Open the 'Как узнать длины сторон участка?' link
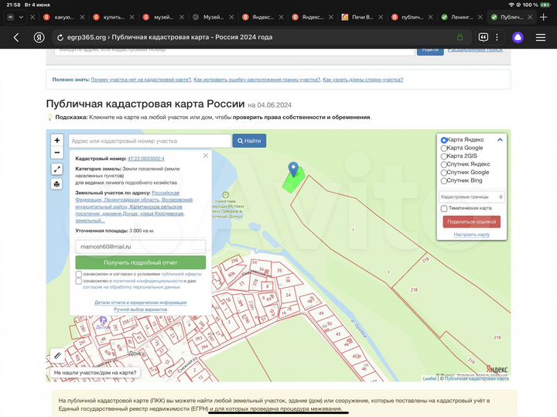The height and width of the screenshot is (417, 557). coord(363,80)
